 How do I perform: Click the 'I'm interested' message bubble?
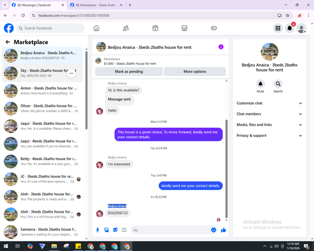click(119, 164)
